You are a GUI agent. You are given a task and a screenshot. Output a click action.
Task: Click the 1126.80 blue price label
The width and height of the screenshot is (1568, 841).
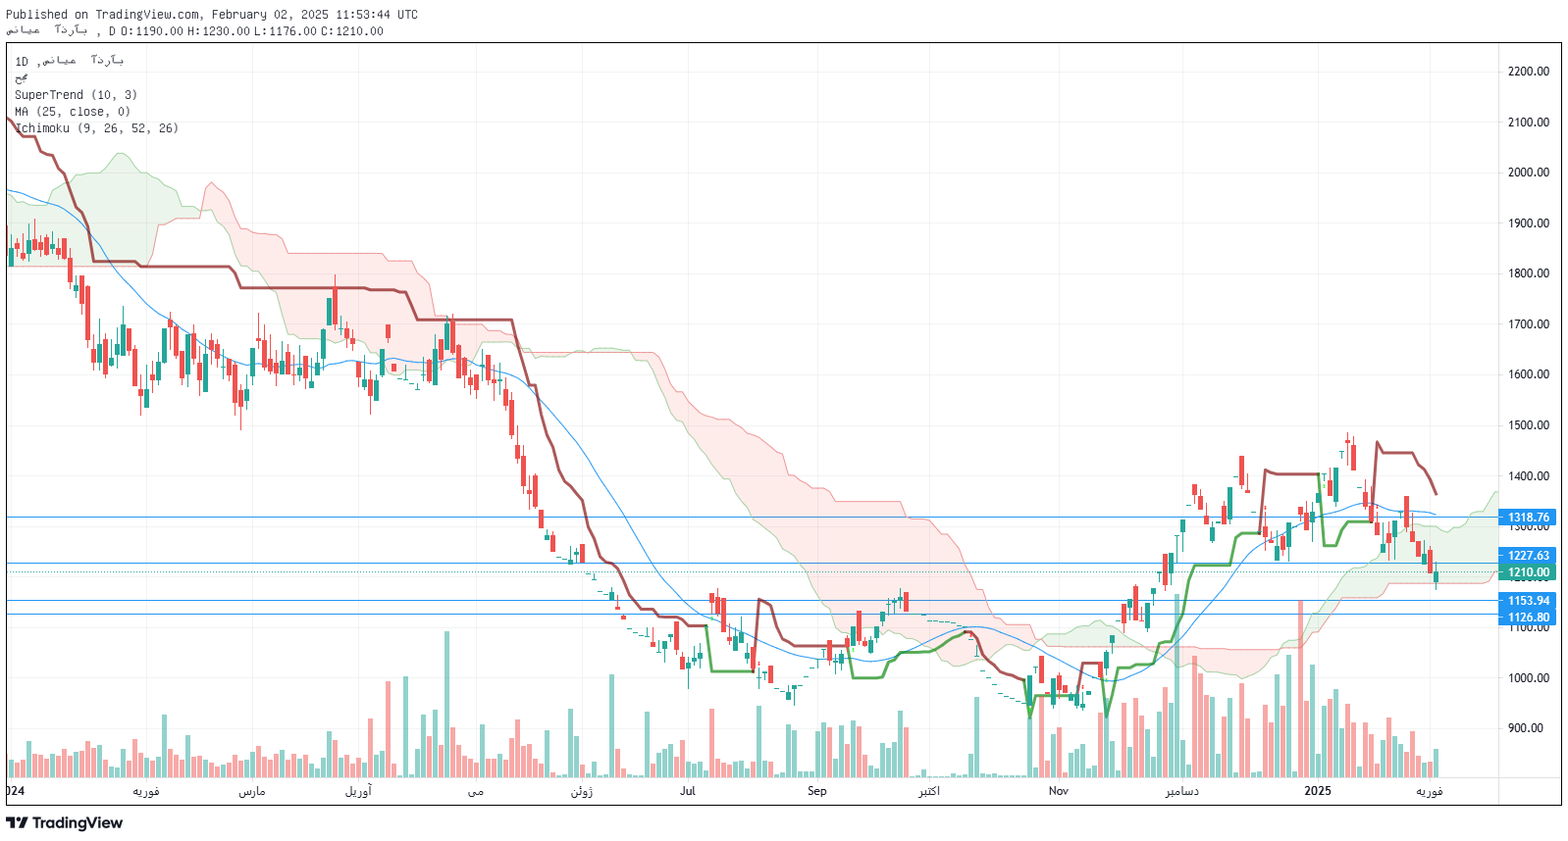click(x=1528, y=618)
